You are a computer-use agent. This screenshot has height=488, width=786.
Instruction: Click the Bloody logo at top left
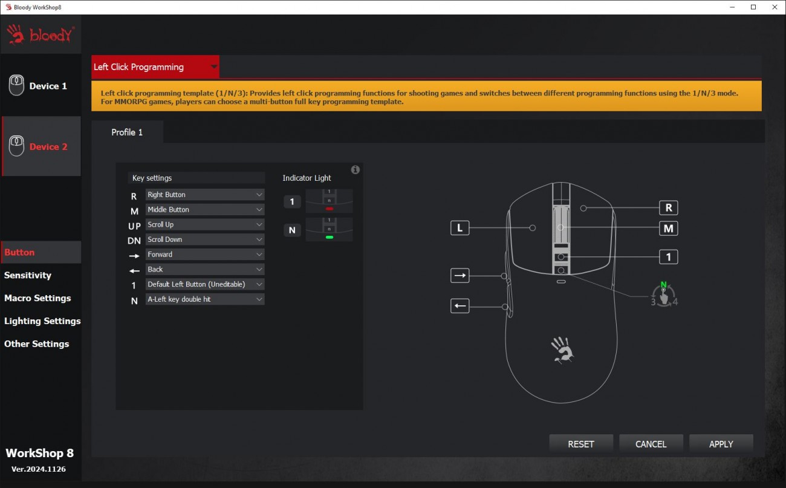point(41,35)
